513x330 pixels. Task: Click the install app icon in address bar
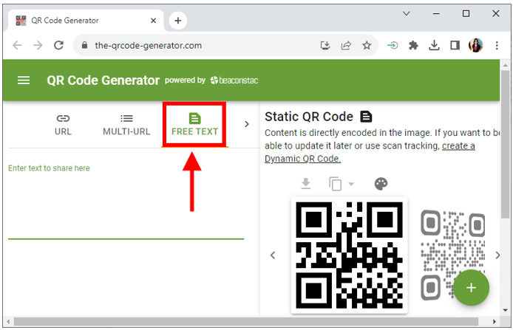(x=325, y=45)
